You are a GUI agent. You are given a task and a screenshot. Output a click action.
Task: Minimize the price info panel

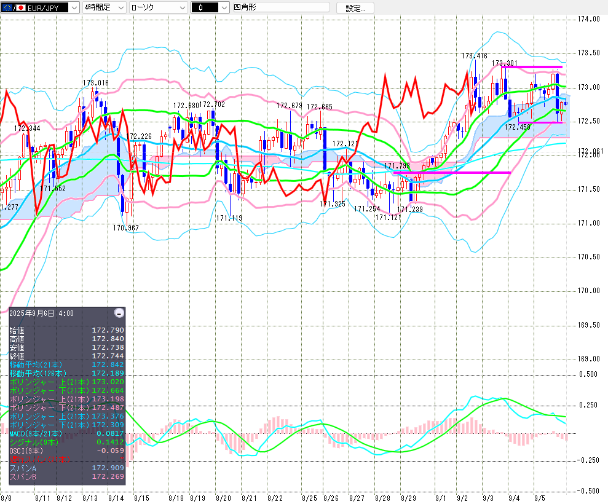coord(119,313)
